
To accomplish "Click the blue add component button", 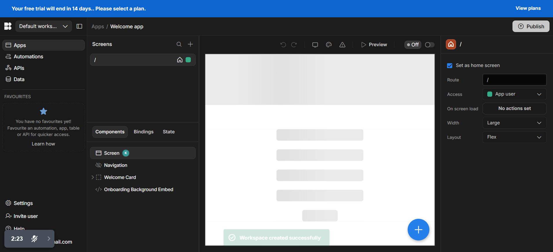I will coord(418,230).
